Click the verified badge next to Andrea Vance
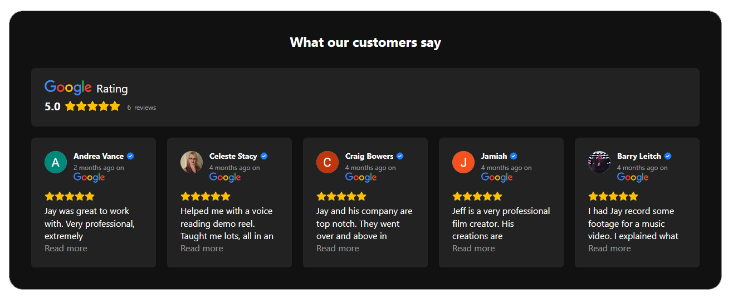Screen dimensions: 733x302 click(x=130, y=156)
